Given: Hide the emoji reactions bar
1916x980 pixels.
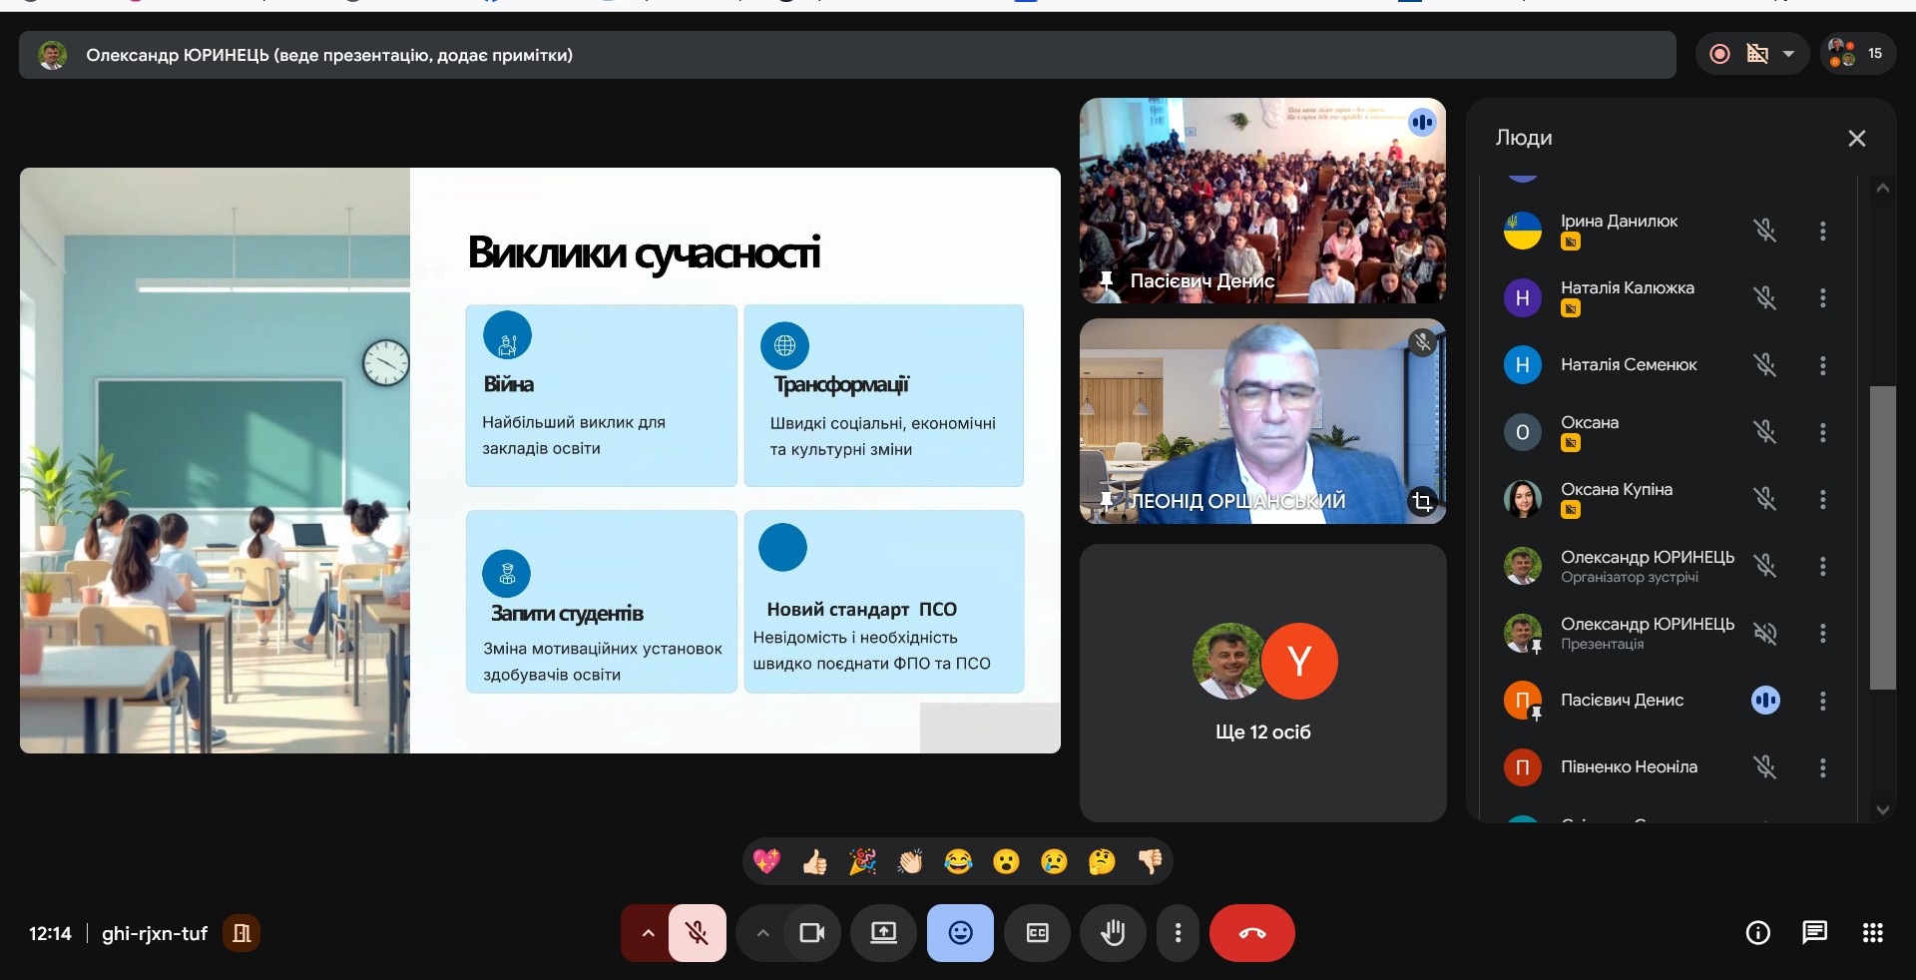Looking at the screenshot, I should [959, 933].
